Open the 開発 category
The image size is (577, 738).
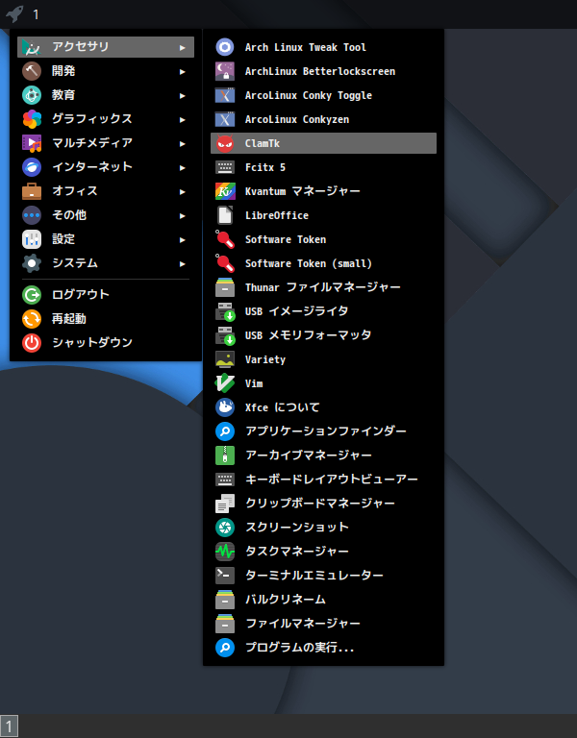[106, 71]
